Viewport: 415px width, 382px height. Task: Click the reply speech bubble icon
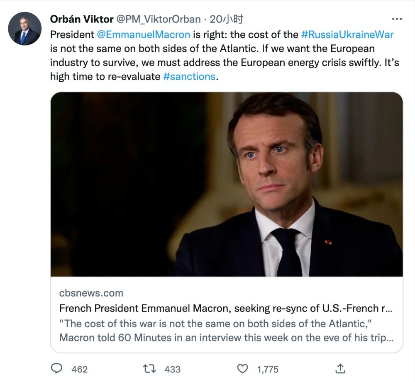(56, 368)
